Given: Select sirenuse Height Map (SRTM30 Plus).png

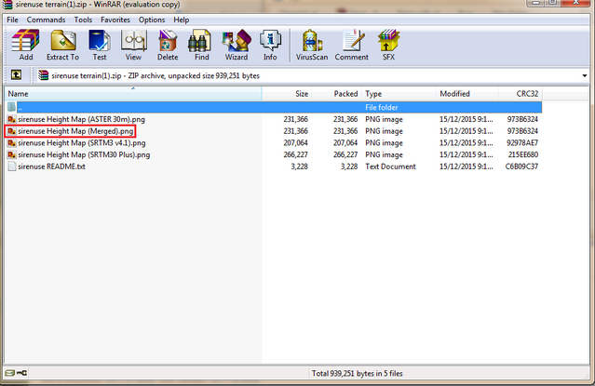Looking at the screenshot, I should coord(84,154).
